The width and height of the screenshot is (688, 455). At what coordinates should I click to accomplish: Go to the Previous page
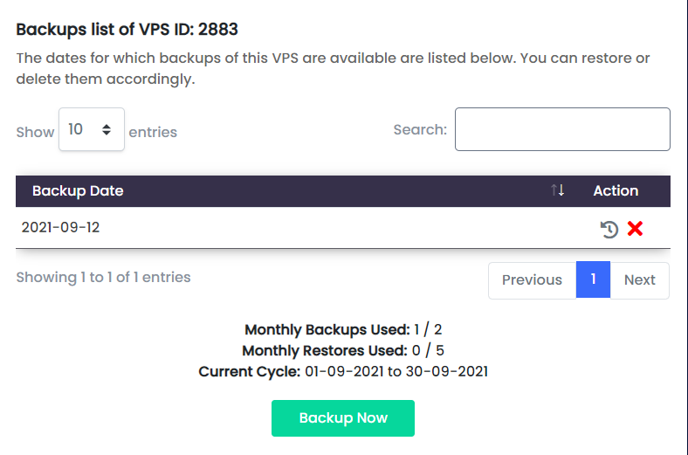tap(533, 280)
